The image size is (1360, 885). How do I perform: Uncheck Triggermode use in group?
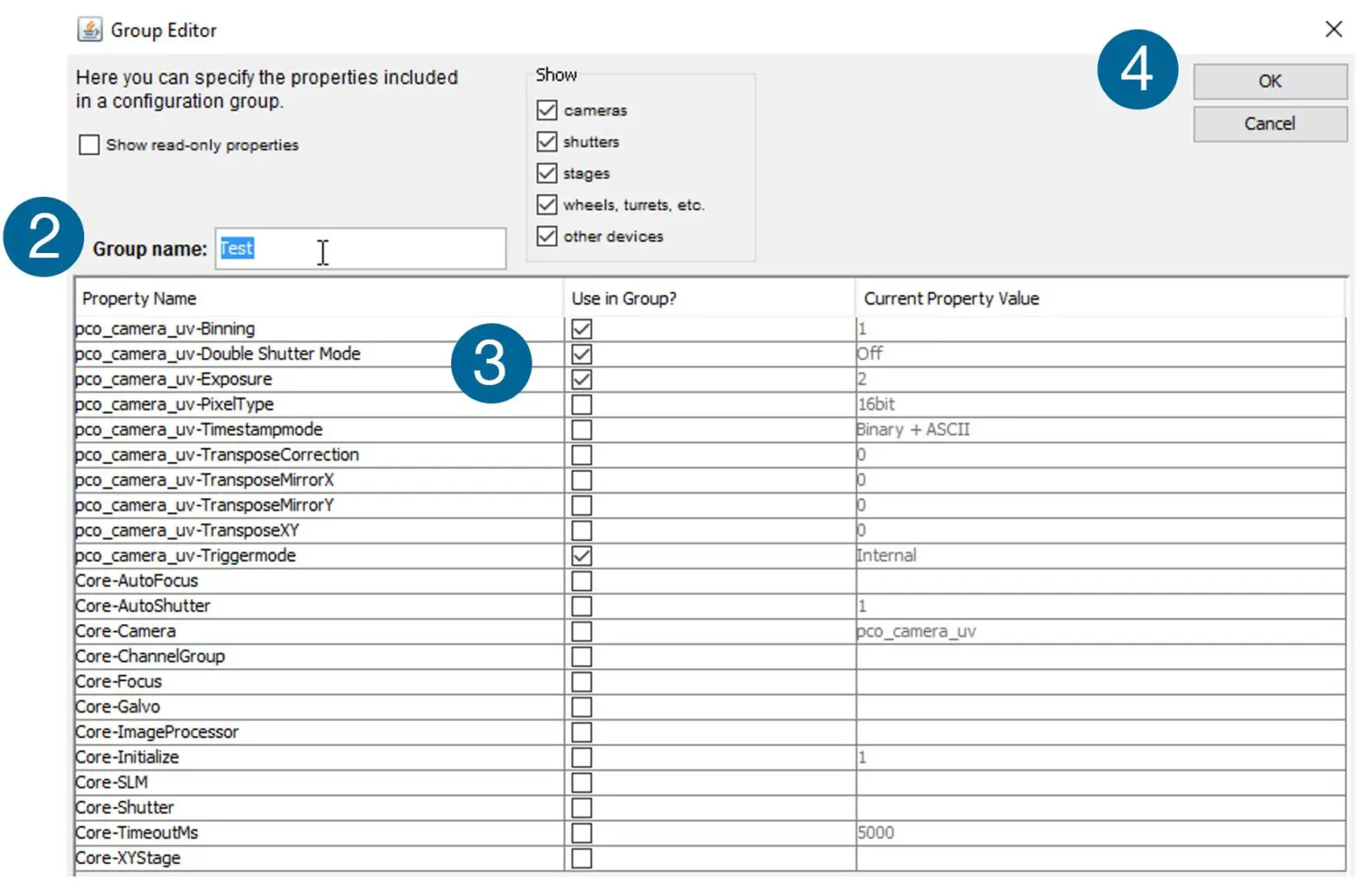[x=582, y=556]
